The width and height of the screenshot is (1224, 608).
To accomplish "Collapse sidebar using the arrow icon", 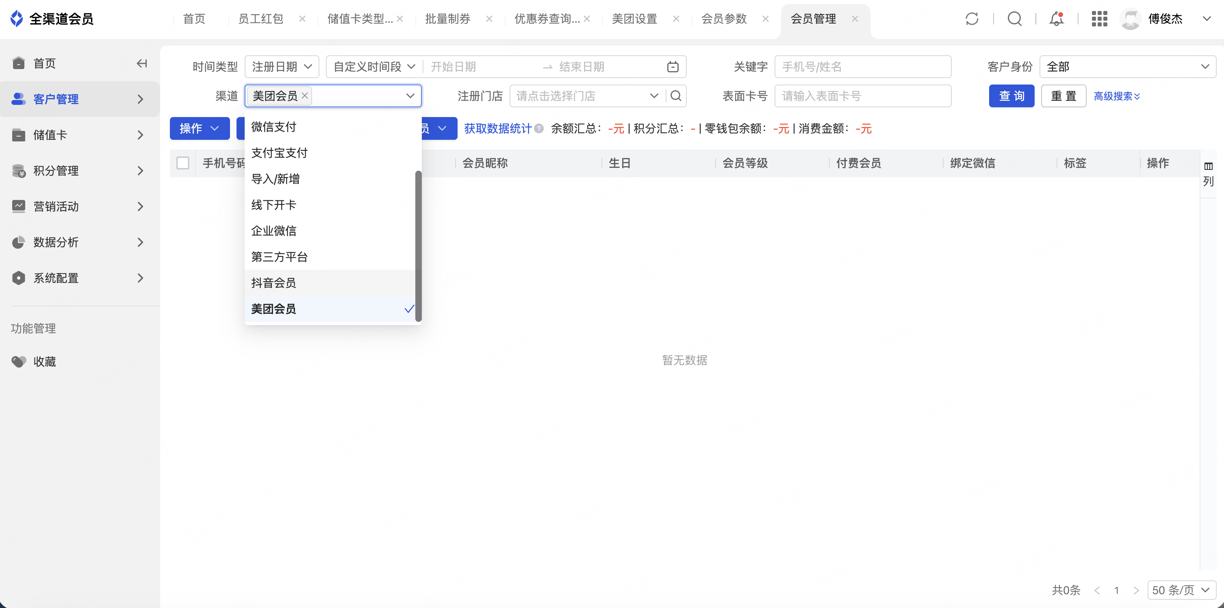I will click(141, 63).
